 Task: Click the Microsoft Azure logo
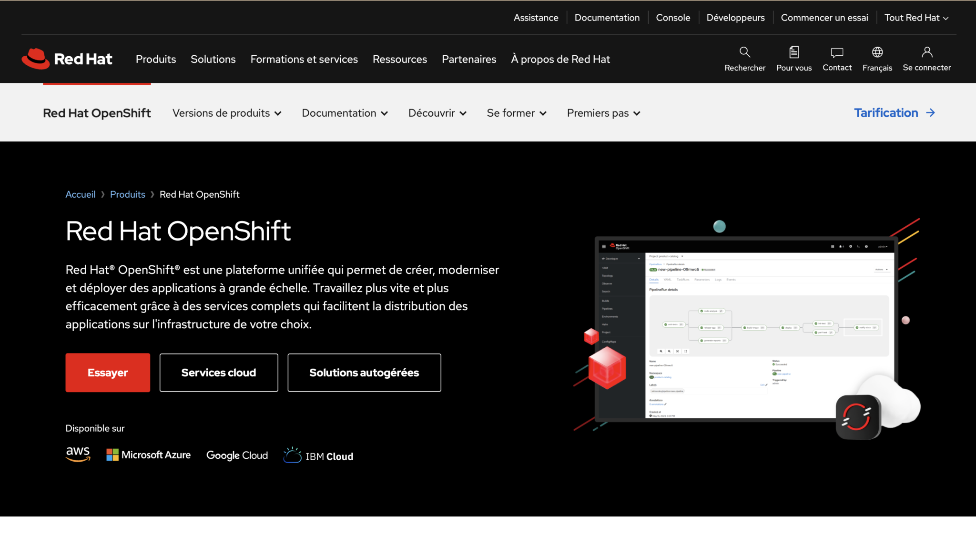click(148, 455)
